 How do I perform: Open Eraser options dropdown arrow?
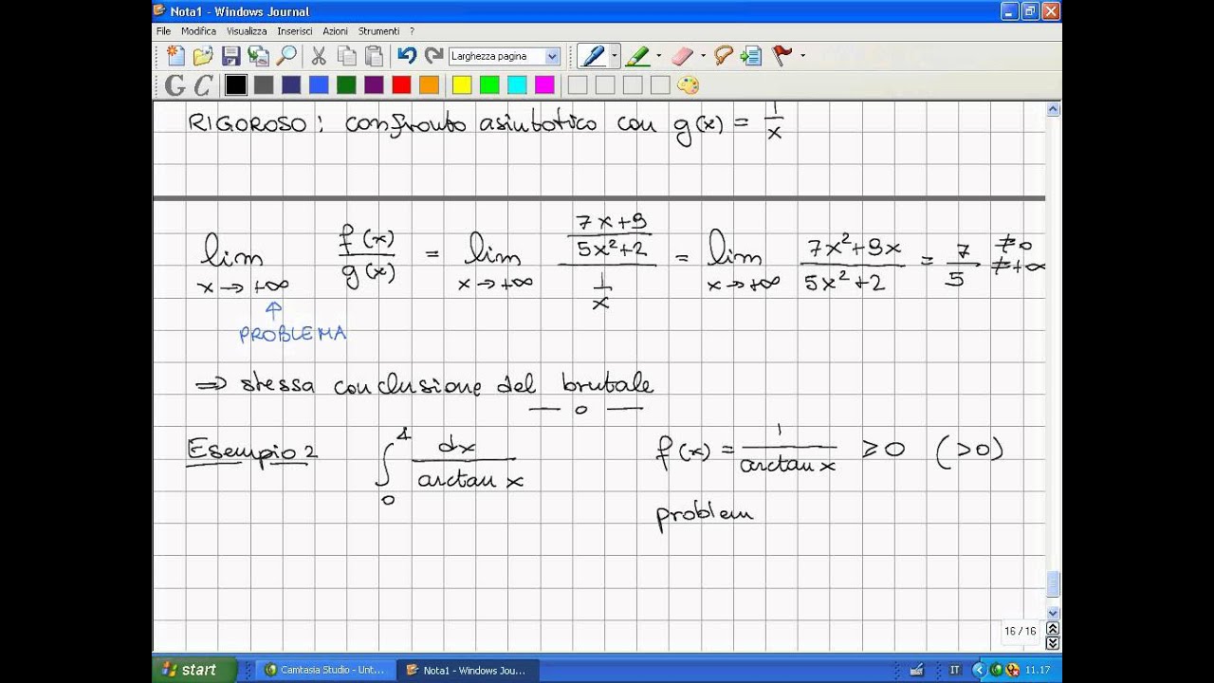click(x=703, y=56)
